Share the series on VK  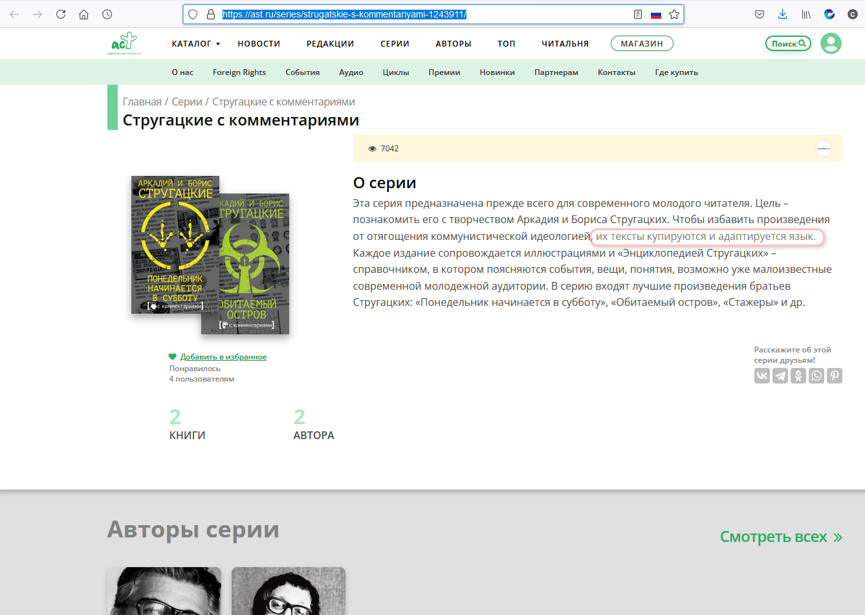coord(762,376)
